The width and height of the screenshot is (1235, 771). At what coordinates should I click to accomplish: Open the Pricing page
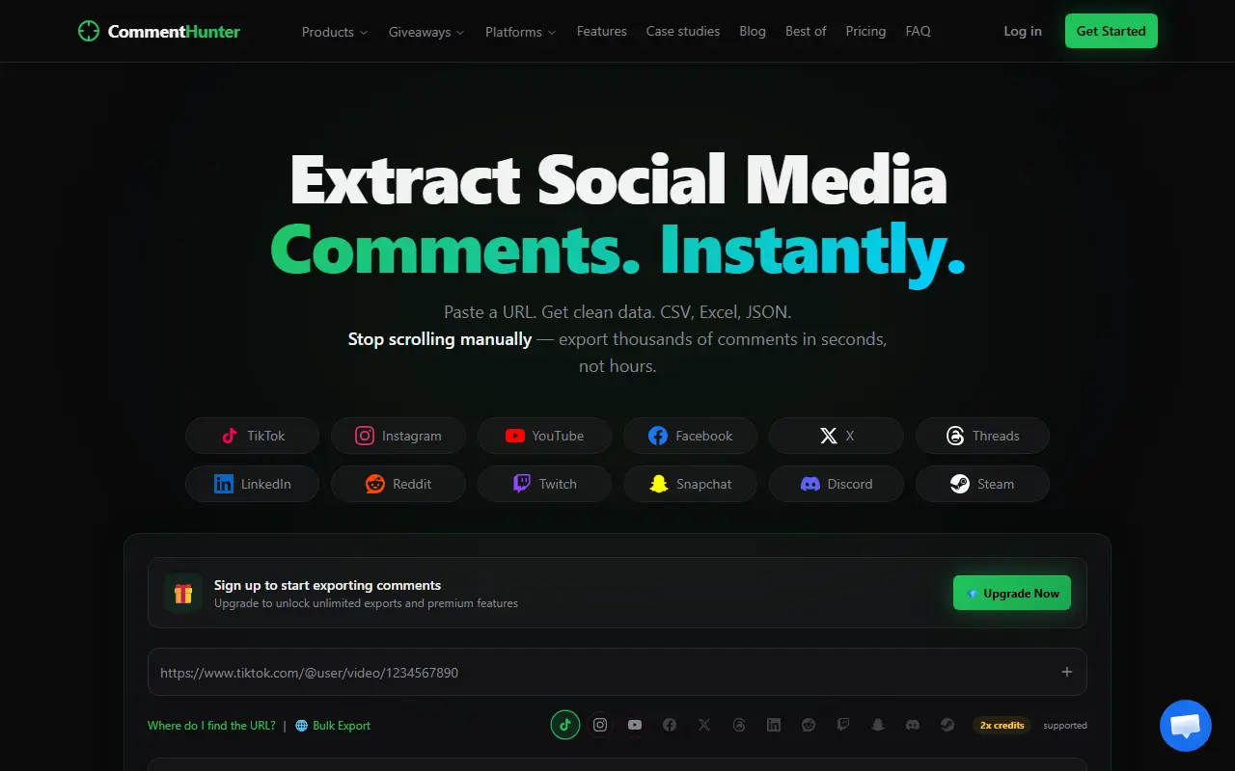point(865,31)
